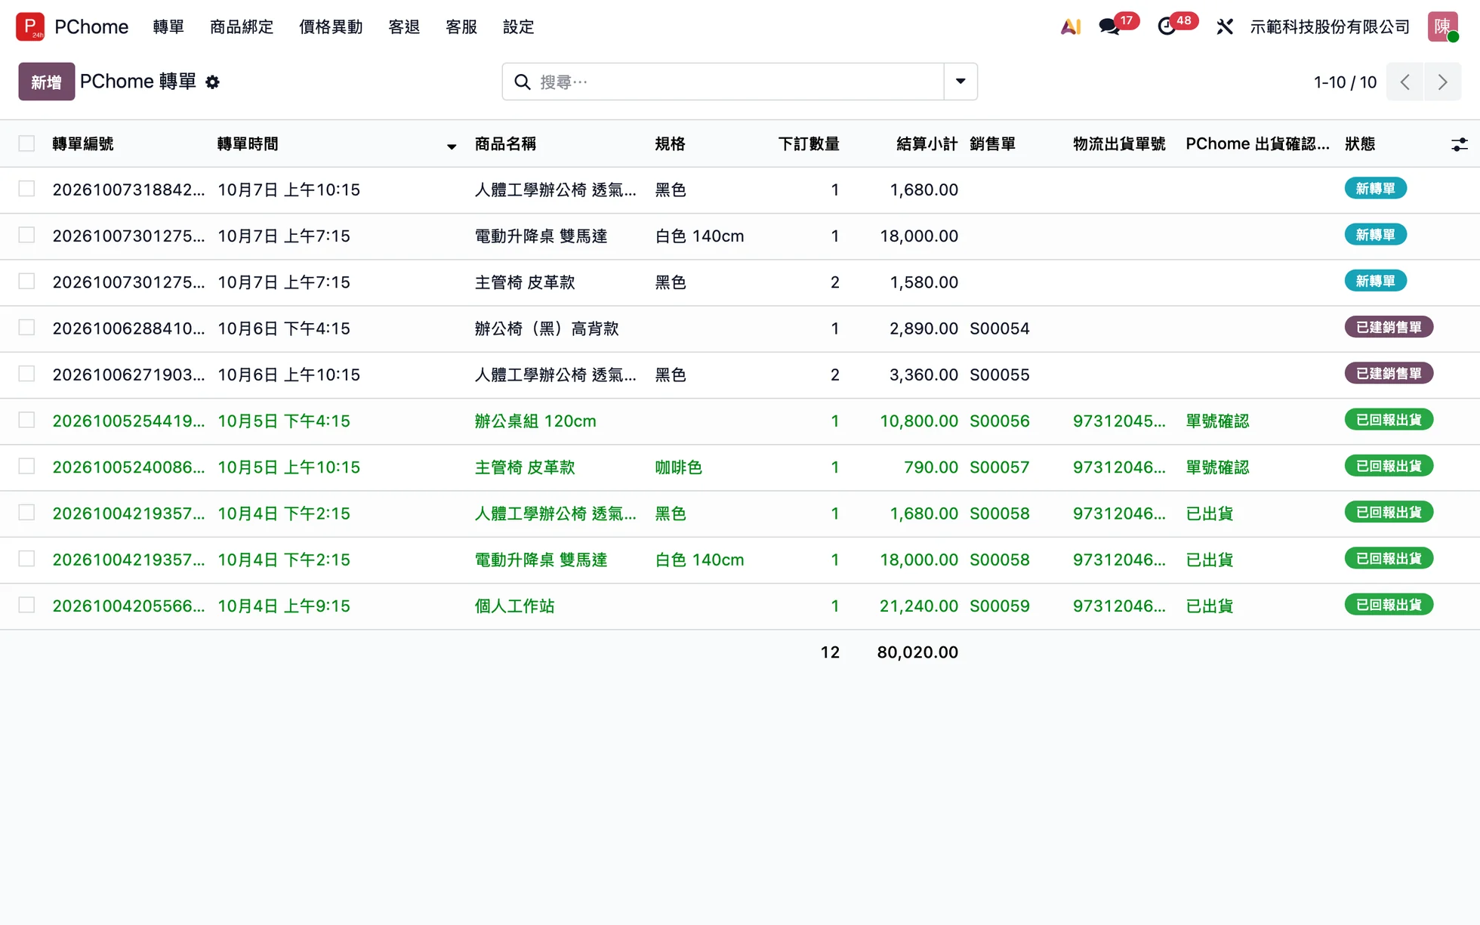Check the row for 個人工作站
Viewport: 1480px width, 925px height.
click(26, 605)
